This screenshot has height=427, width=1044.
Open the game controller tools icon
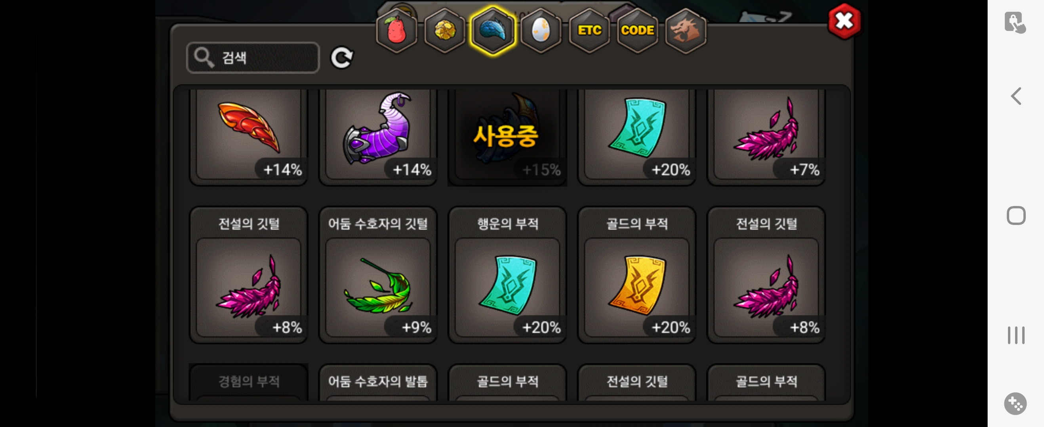pyautogui.click(x=1015, y=403)
